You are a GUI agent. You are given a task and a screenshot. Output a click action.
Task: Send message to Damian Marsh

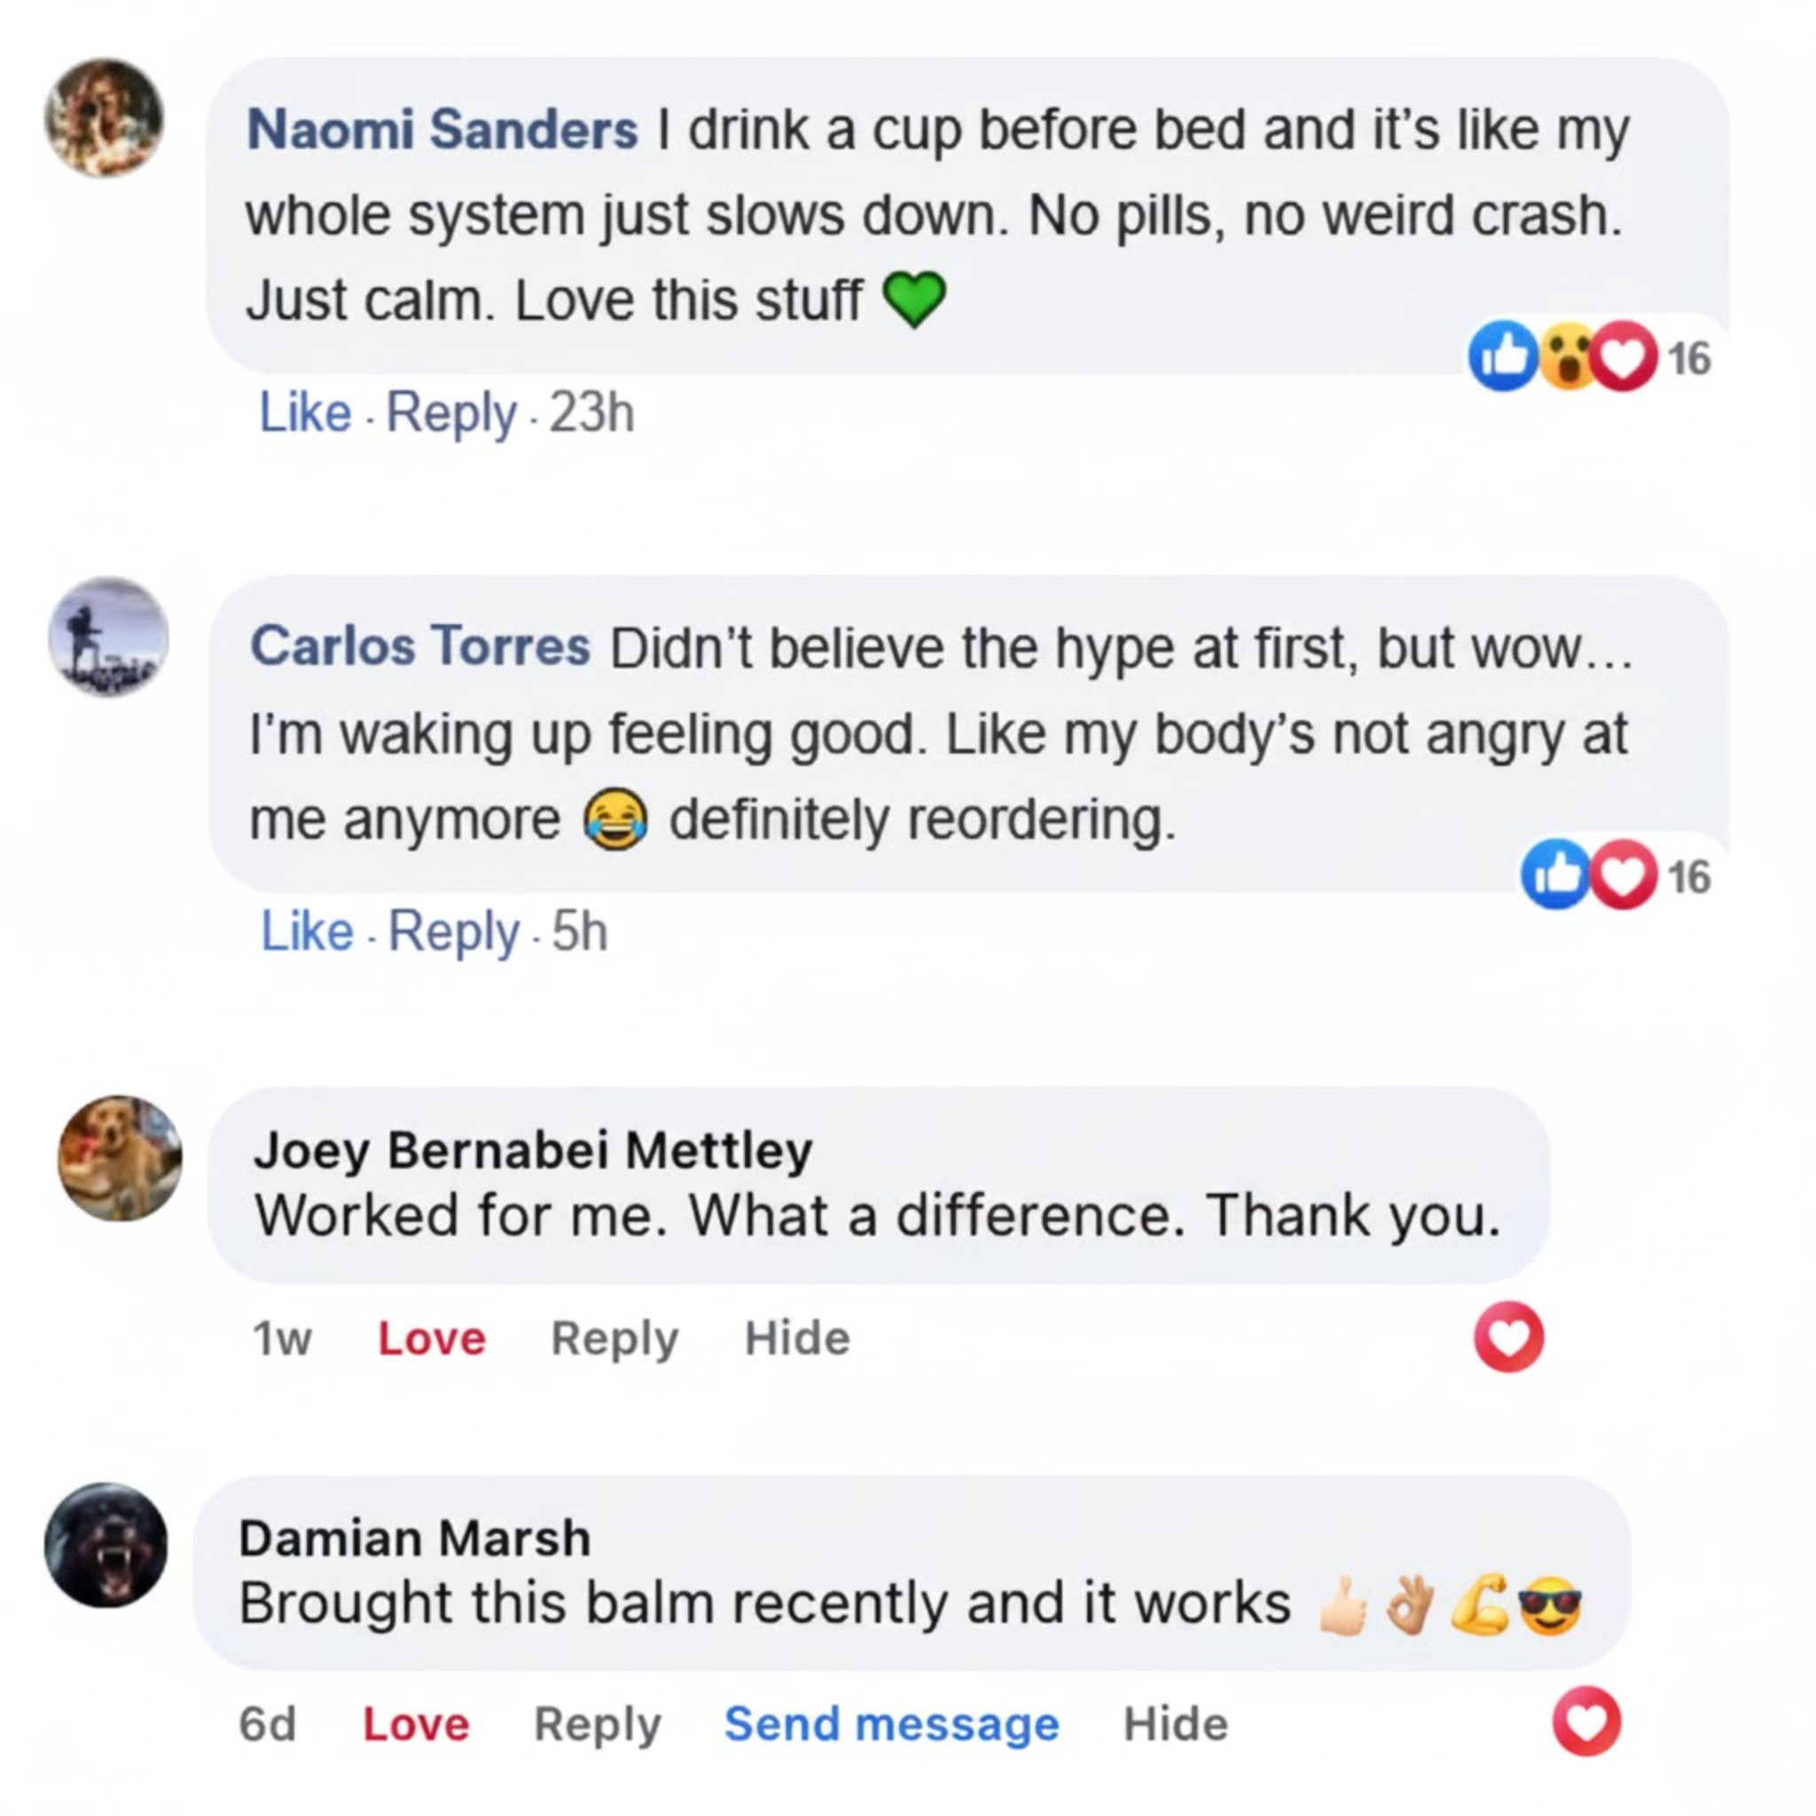[891, 1724]
